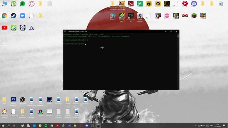
Task: Open the notification center
Action: point(224,126)
